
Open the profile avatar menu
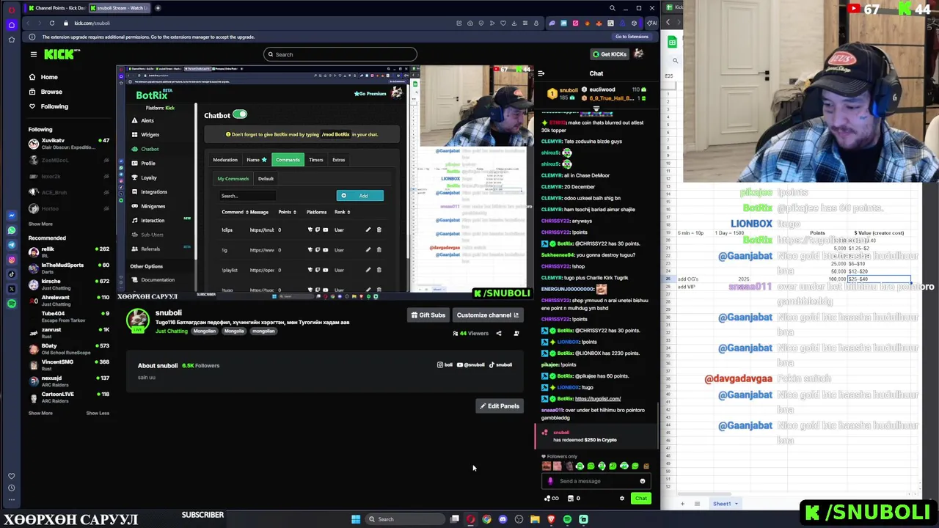(638, 54)
